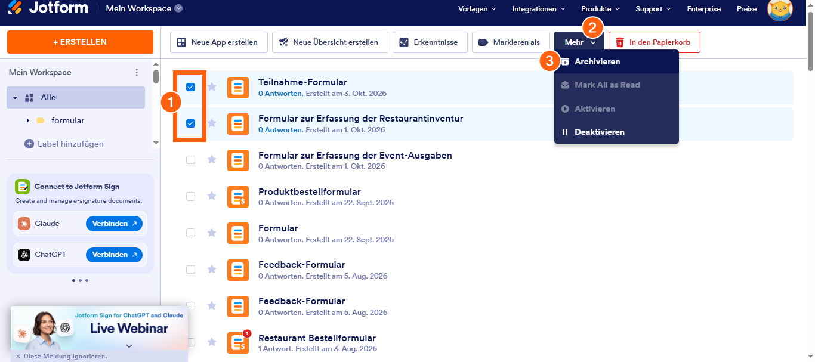
Task: Mark Produktbestellformular as favorite
Action: 211,196
